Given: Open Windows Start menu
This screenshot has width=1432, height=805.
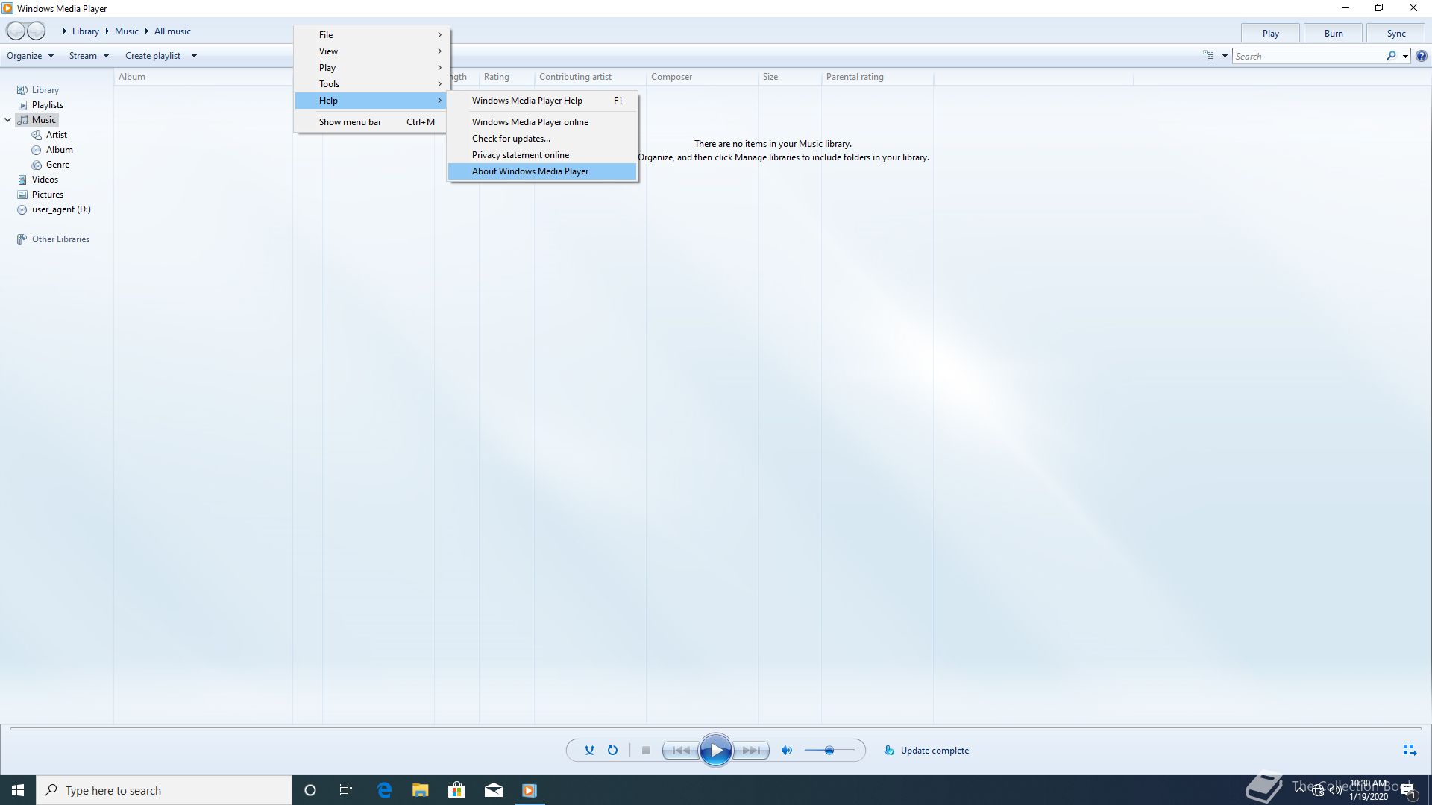Looking at the screenshot, I should (x=18, y=790).
